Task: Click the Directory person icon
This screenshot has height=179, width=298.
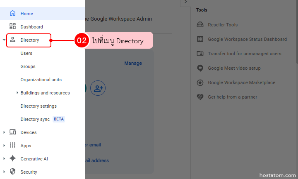Action: pos(12,40)
